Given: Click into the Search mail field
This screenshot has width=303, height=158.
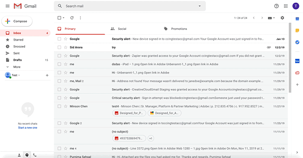Looking at the screenshot, I should click(129, 6).
